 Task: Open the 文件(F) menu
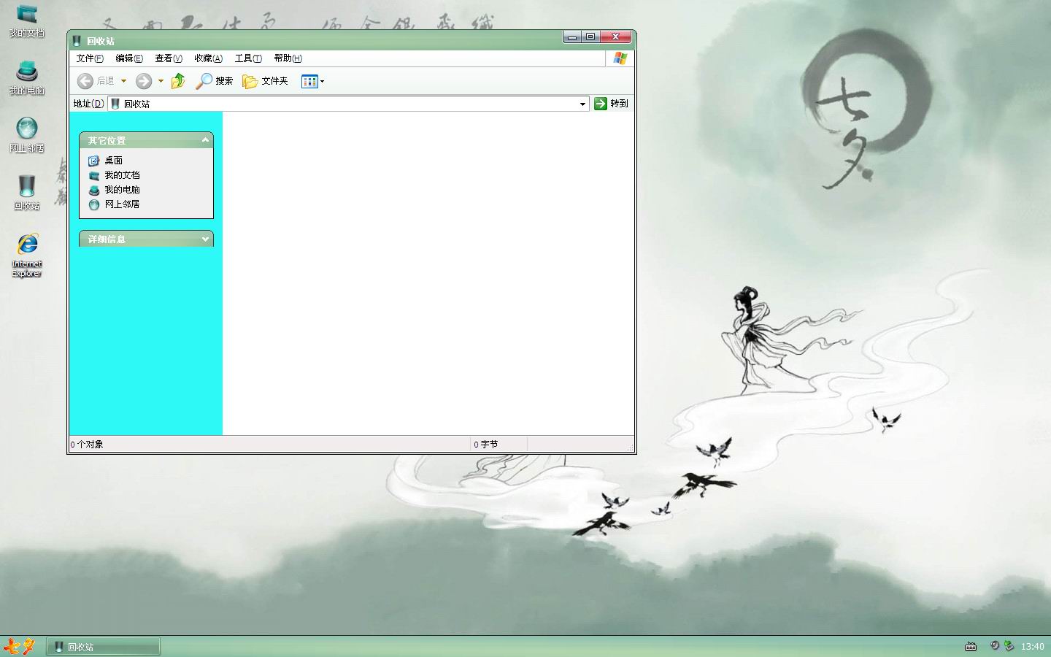click(x=90, y=58)
